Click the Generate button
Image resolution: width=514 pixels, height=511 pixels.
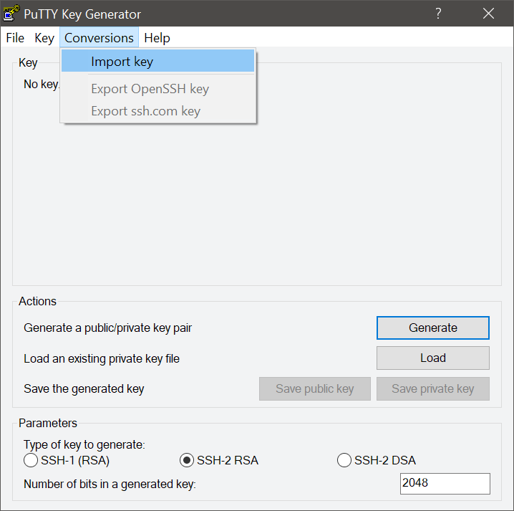(432, 328)
